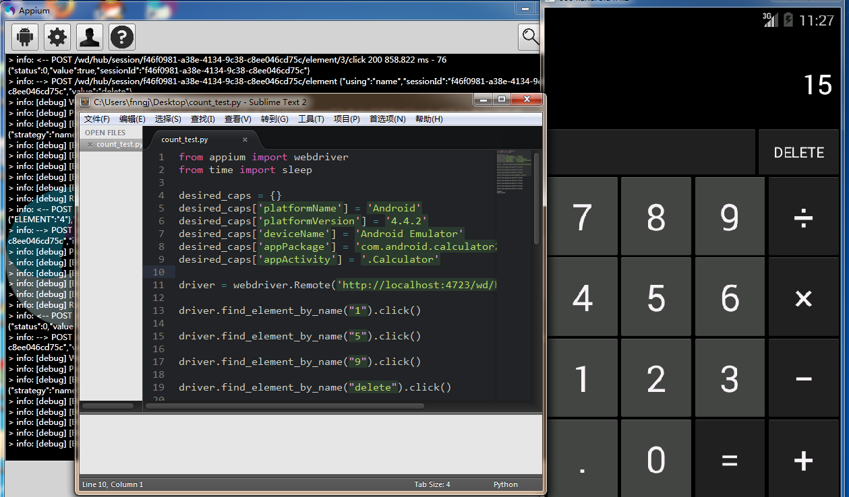Tap the DELETE key on the calculator
The height and width of the screenshot is (497, 849).
[x=799, y=152]
